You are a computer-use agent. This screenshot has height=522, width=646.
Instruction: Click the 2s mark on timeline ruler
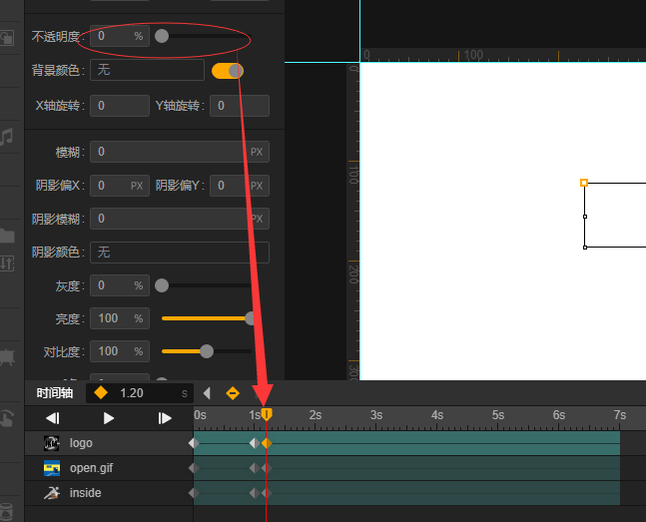click(316, 415)
